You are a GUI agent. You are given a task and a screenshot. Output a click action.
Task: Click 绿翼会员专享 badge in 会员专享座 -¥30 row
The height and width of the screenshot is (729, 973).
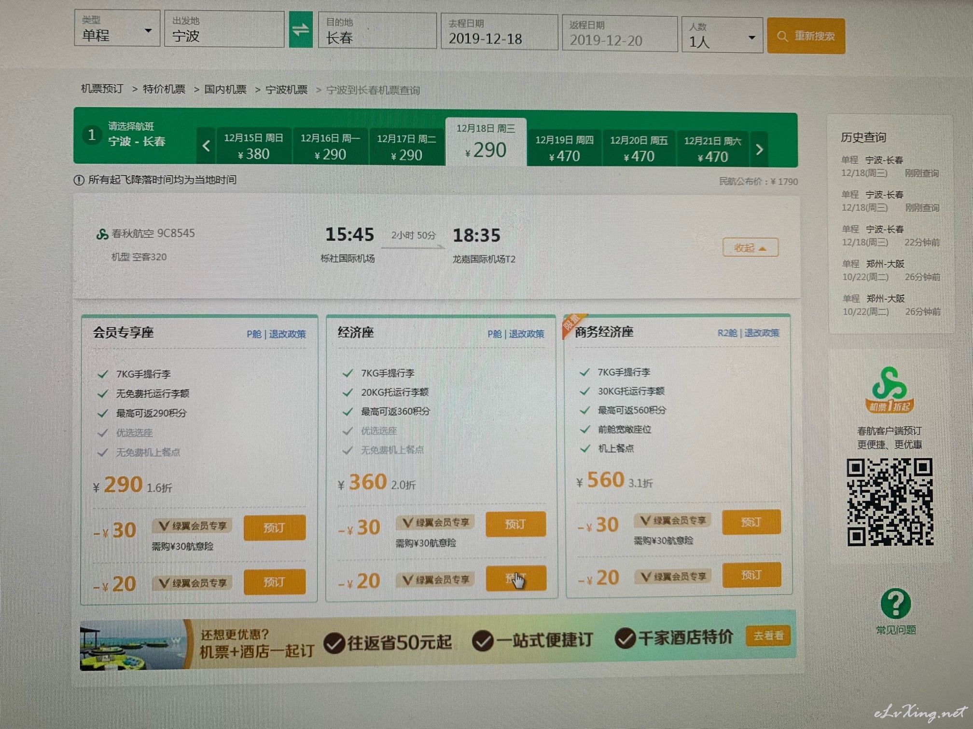click(x=192, y=526)
